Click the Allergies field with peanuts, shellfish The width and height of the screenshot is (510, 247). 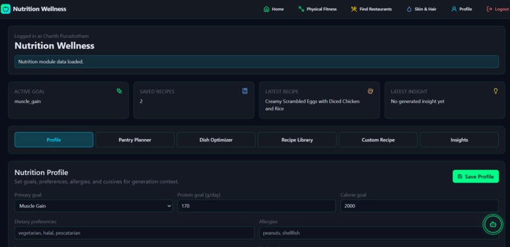(x=379, y=232)
